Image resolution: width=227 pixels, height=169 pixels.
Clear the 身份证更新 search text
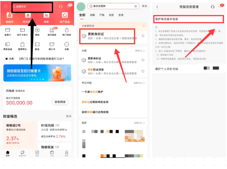pyautogui.click(x=136, y=6)
